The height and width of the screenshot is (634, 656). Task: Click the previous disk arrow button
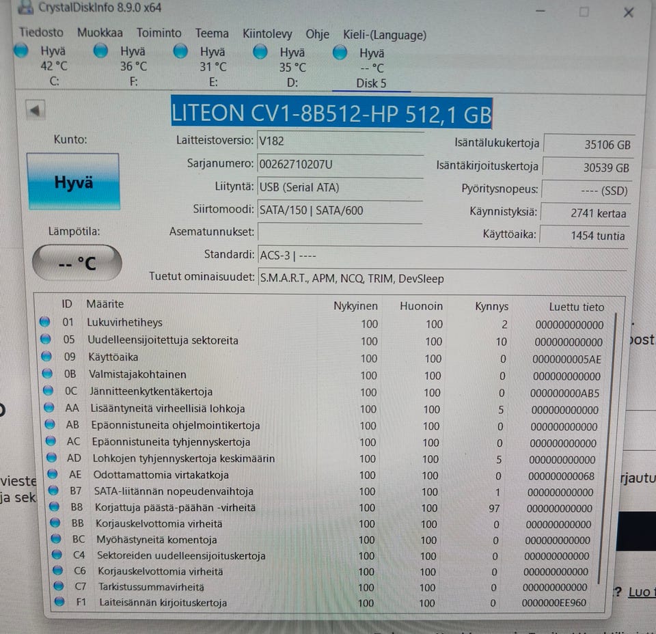pos(35,111)
